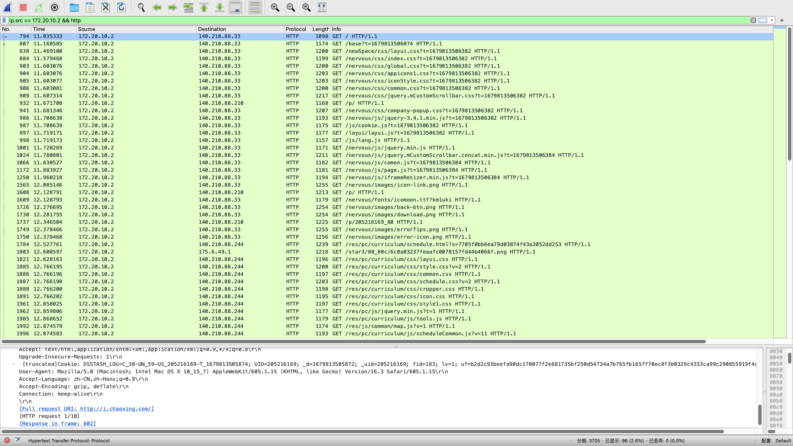The width and height of the screenshot is (793, 446).
Task: Select packet 1609 icomoon.ttf request
Action: coord(387,200)
